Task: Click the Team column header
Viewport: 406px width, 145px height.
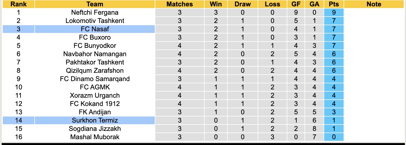Action: (x=95, y=4)
